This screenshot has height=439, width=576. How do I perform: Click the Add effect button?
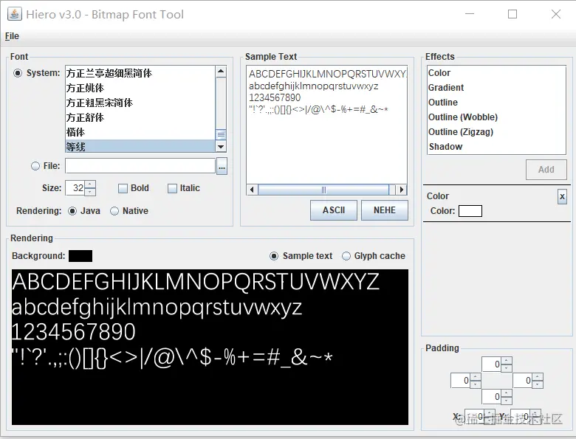tap(546, 170)
